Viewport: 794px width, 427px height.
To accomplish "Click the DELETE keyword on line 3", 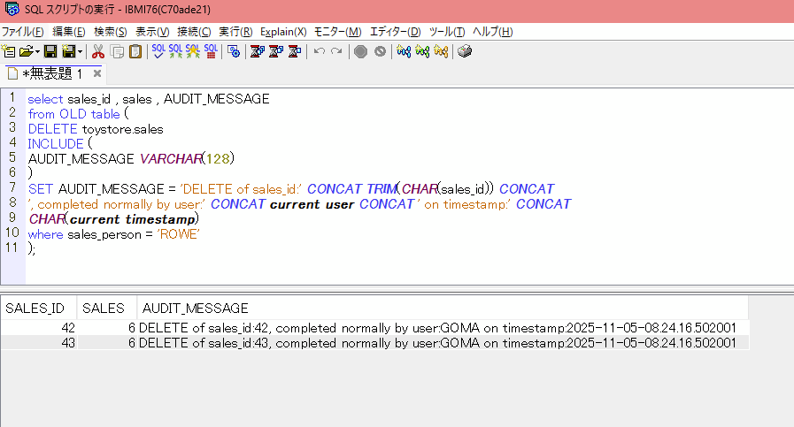I will (52, 129).
